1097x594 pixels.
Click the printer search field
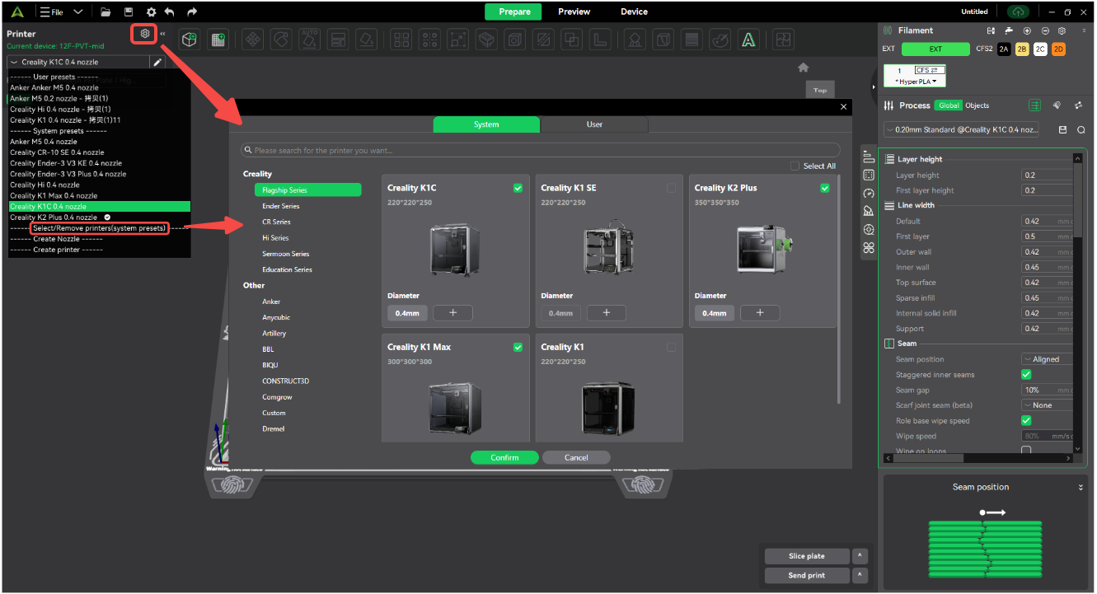coord(540,150)
